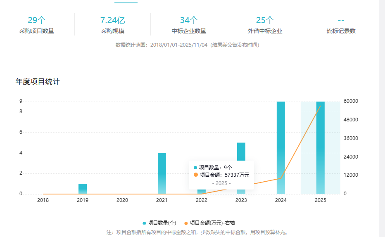This screenshot has width=385, height=237.
Task: Toggle the 项目金额(万元)-右轴 legend item
Action: pyautogui.click(x=212, y=223)
